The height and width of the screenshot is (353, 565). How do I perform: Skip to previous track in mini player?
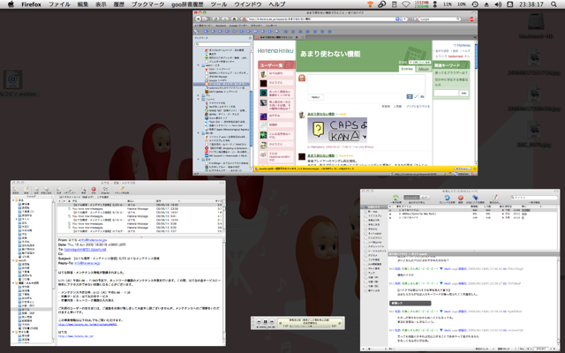pos(259,321)
